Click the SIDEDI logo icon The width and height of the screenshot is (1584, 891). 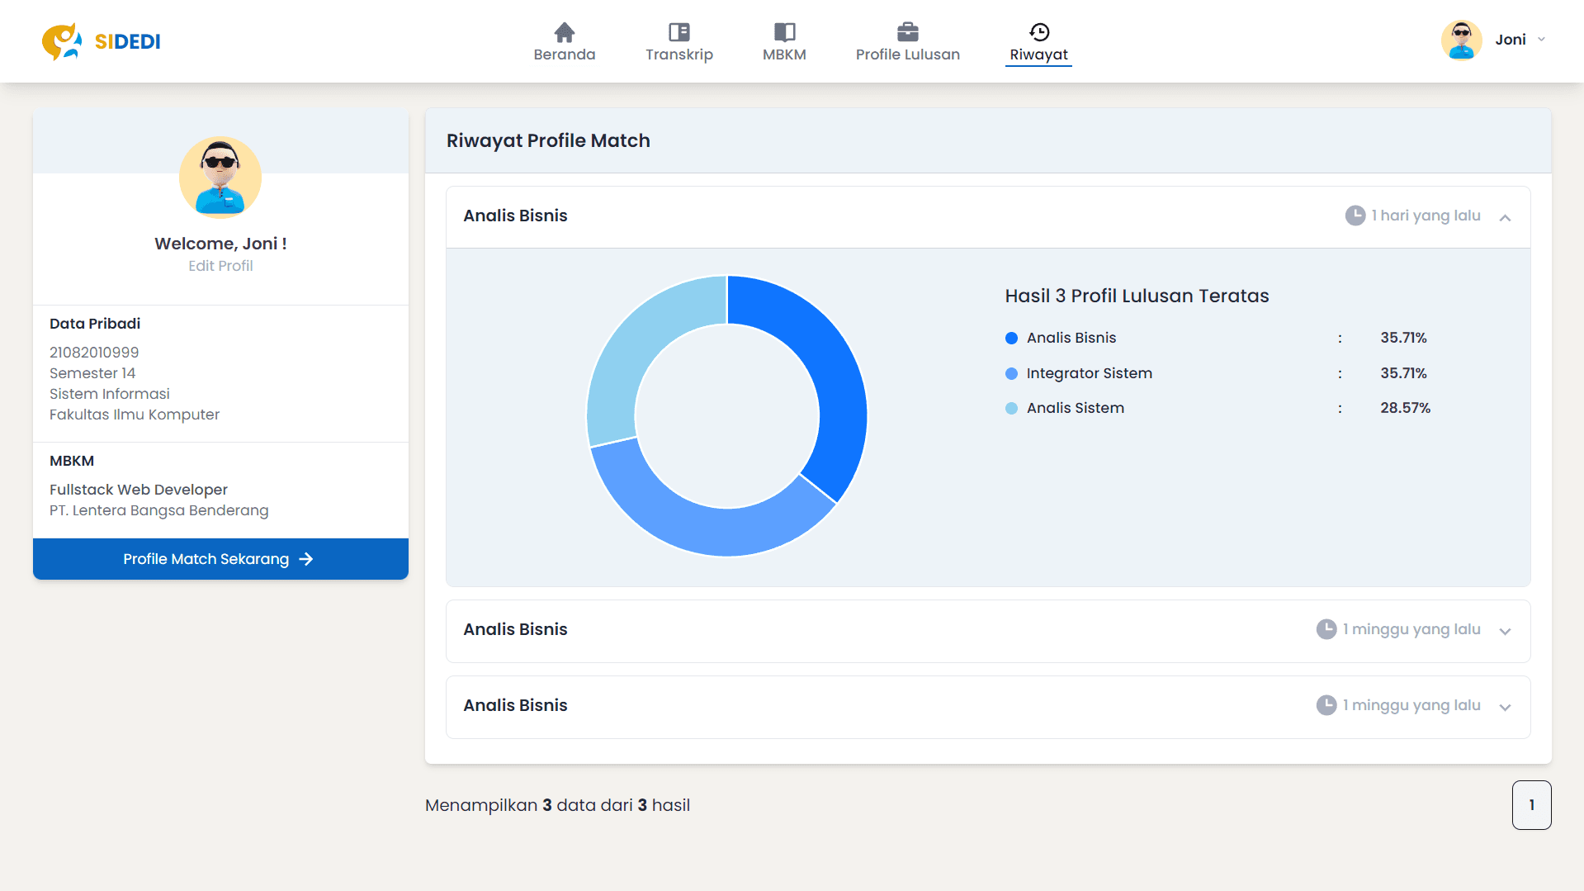(62, 41)
